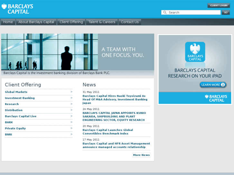Read Naoki Toyoizumi hire news article
The image size is (234, 175).
pos(115,100)
